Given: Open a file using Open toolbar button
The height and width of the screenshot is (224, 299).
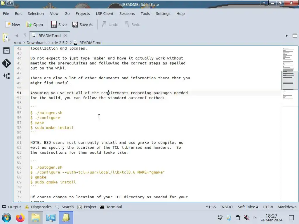Looking at the screenshot, I should [35, 24].
